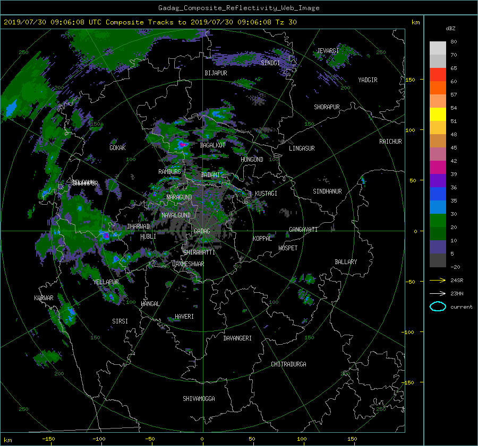Select the purple 36-39 dBZ legend swatch

click(x=438, y=181)
